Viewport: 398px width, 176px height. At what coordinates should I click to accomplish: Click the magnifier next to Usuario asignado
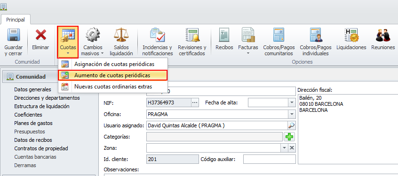tap(291, 125)
